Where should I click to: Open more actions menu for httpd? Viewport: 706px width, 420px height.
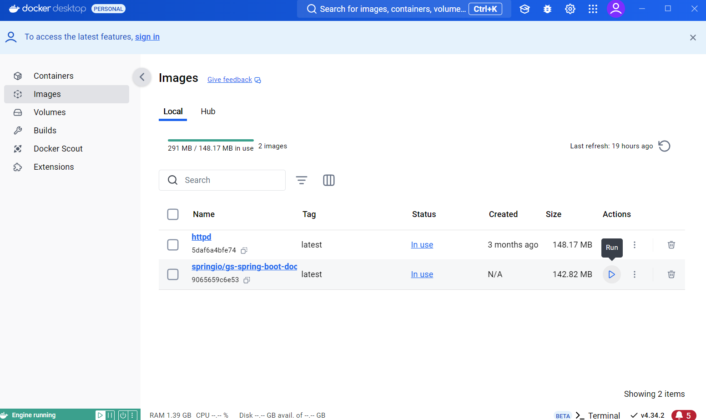click(635, 245)
